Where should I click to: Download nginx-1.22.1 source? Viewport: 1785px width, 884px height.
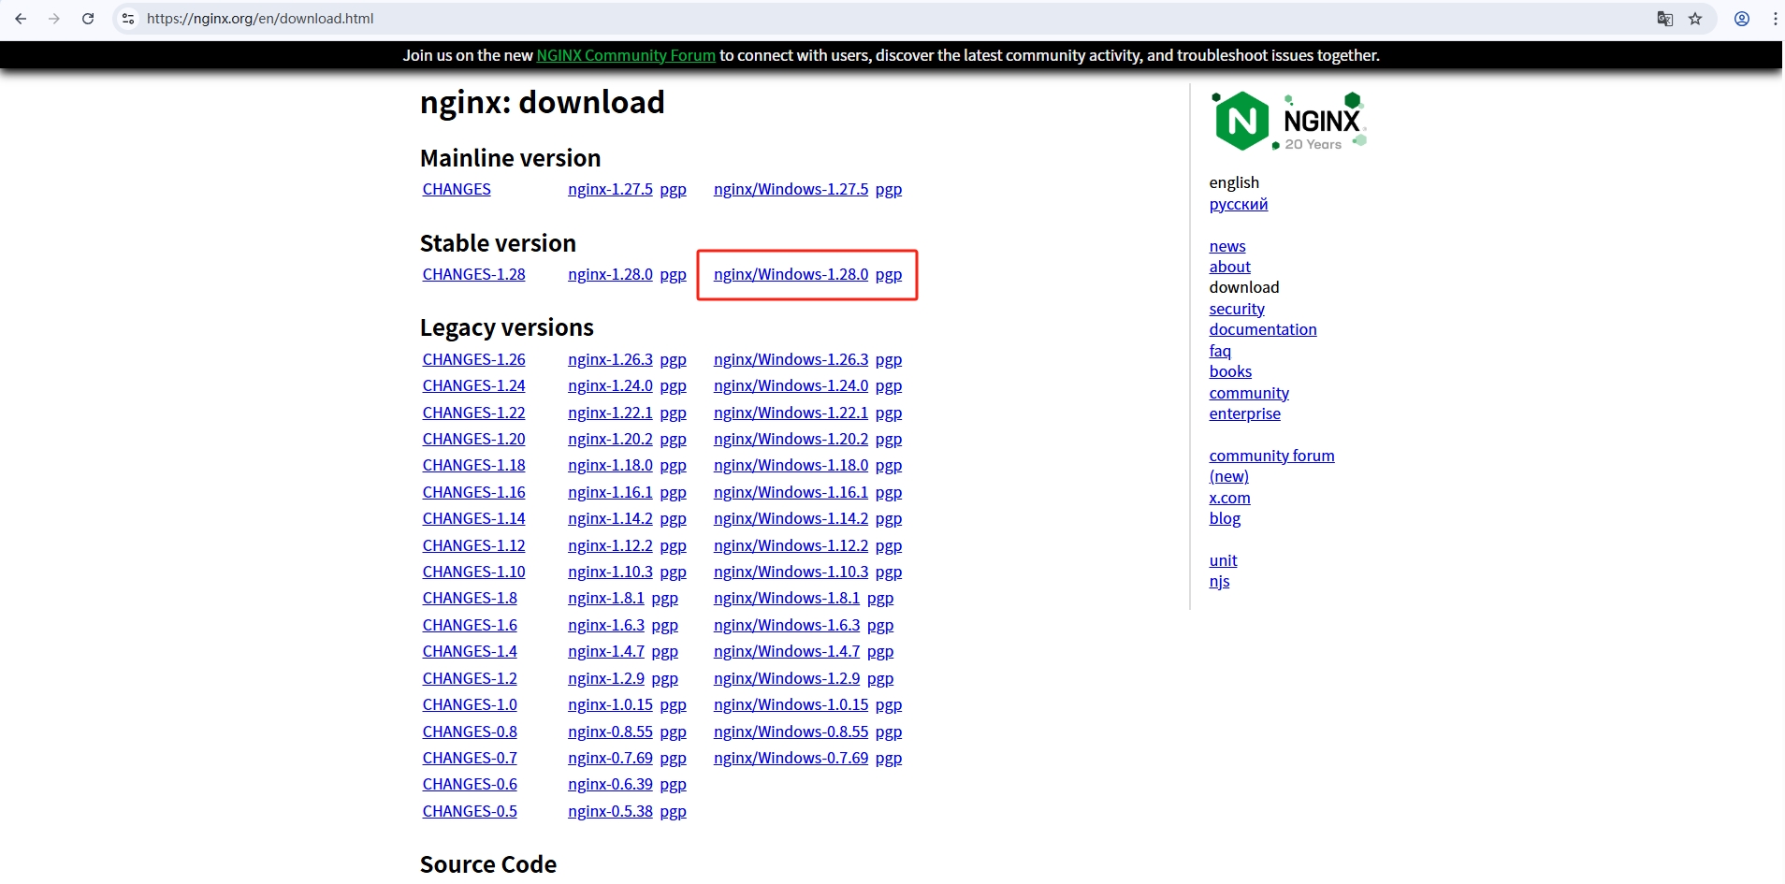(610, 413)
